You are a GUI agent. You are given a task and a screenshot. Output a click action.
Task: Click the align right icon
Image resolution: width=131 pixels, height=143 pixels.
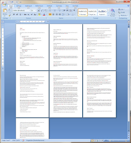pyautogui.click(x=57, y=15)
